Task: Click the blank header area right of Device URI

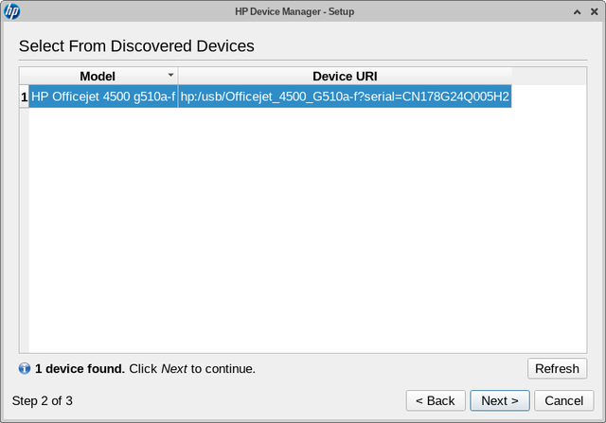Action: 549,76
